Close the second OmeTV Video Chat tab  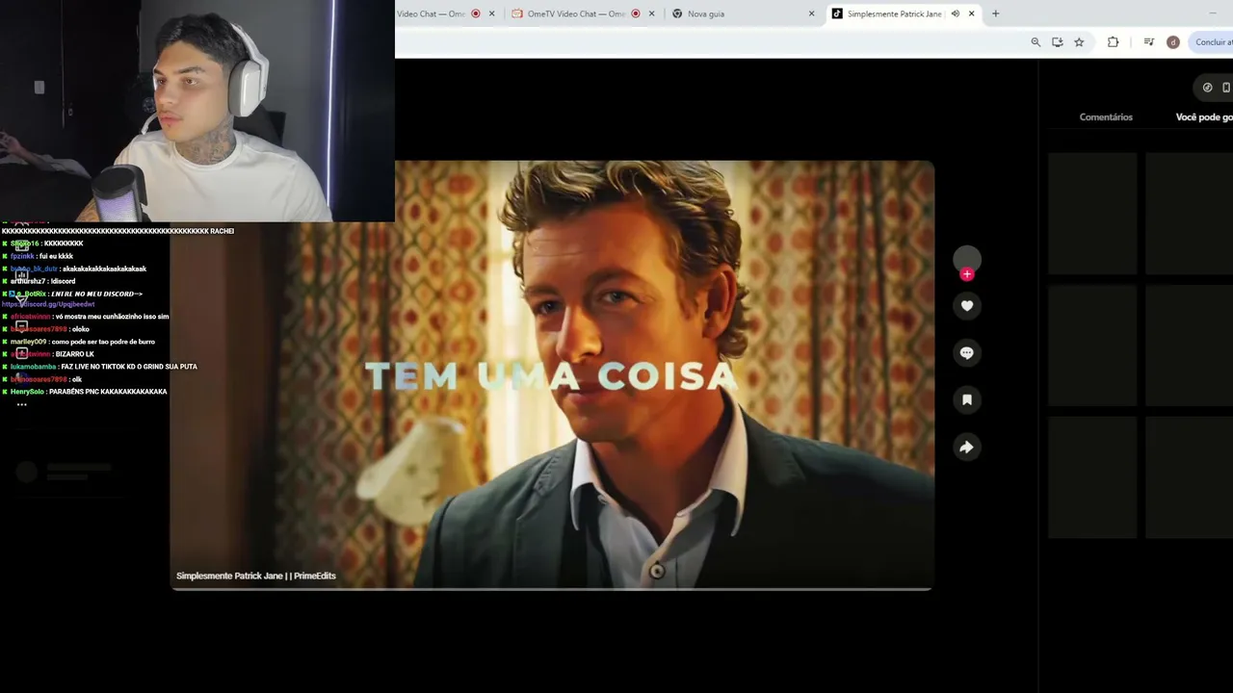[x=651, y=13]
